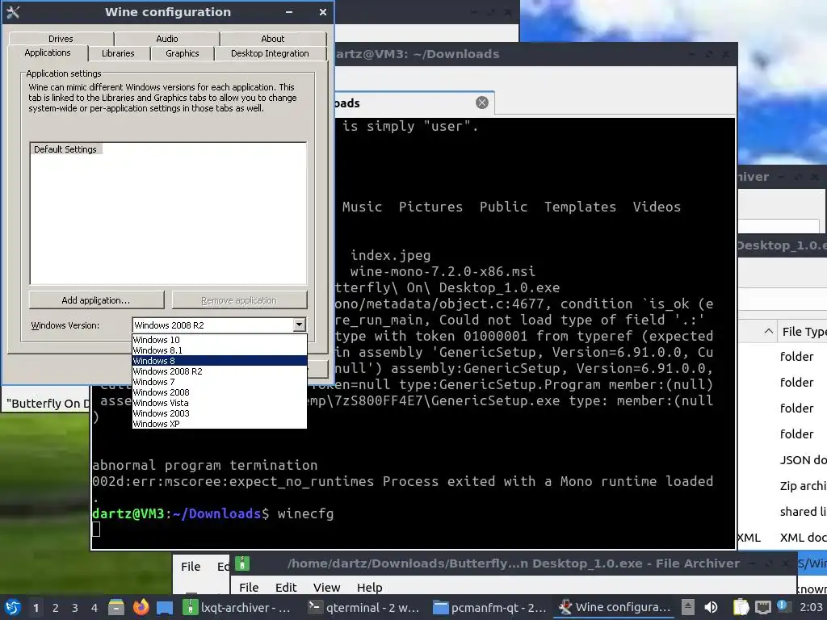Choose Windows XP from version list

point(220,424)
